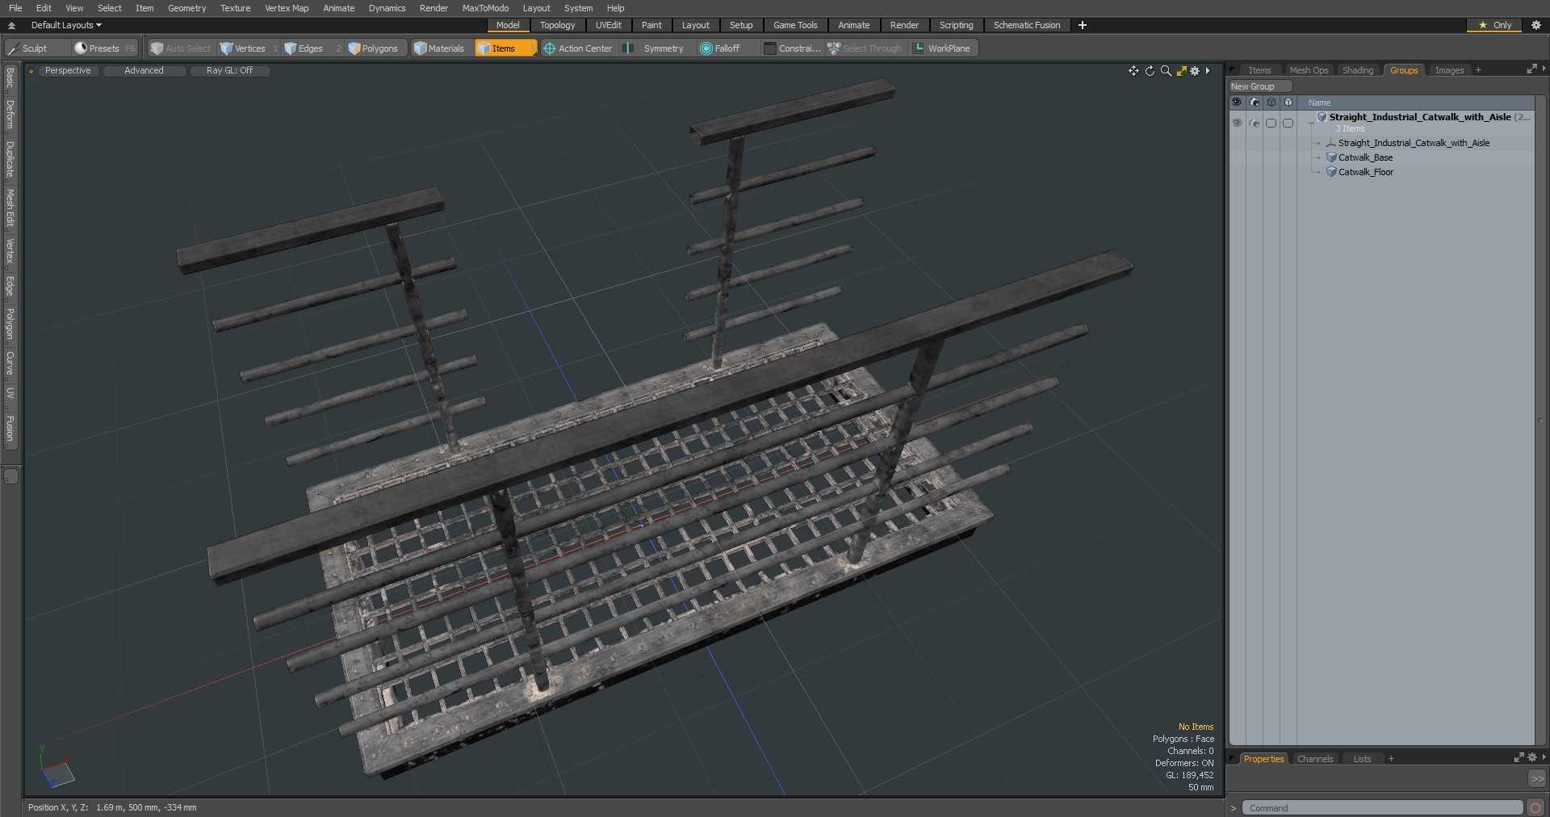Open Constraints options

click(792, 48)
